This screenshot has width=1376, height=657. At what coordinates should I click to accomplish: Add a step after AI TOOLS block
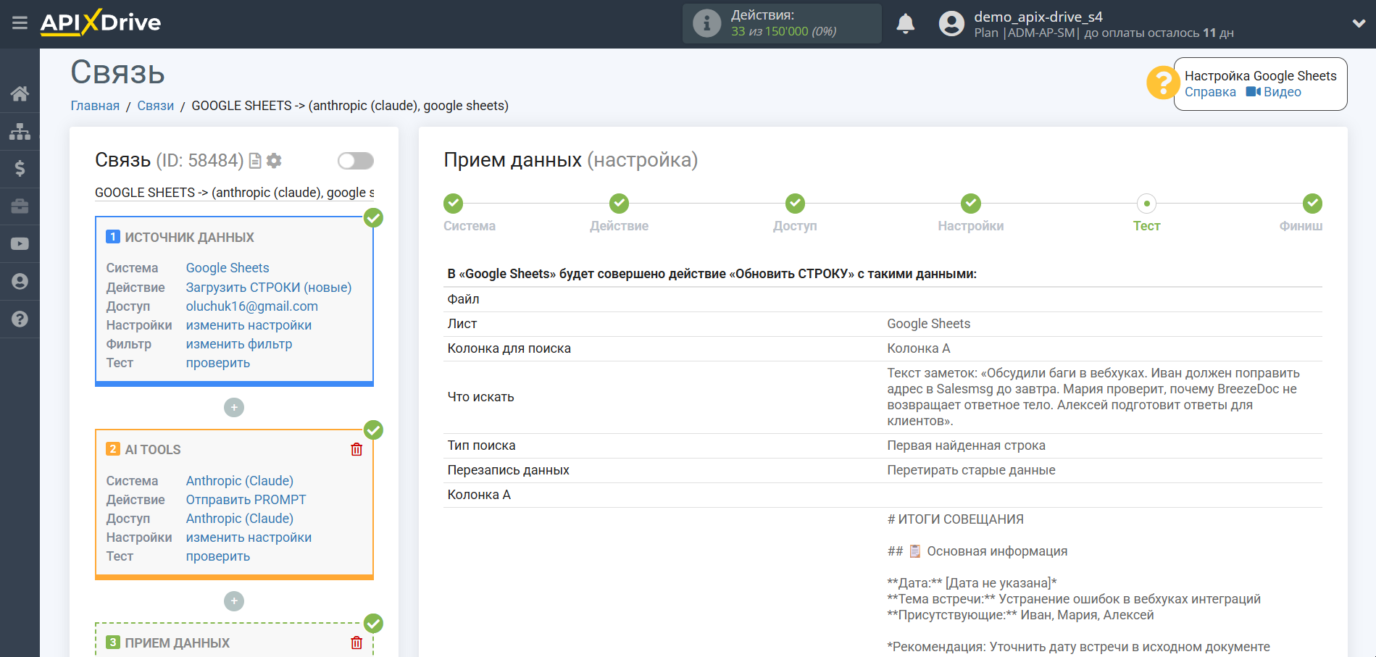[234, 601]
